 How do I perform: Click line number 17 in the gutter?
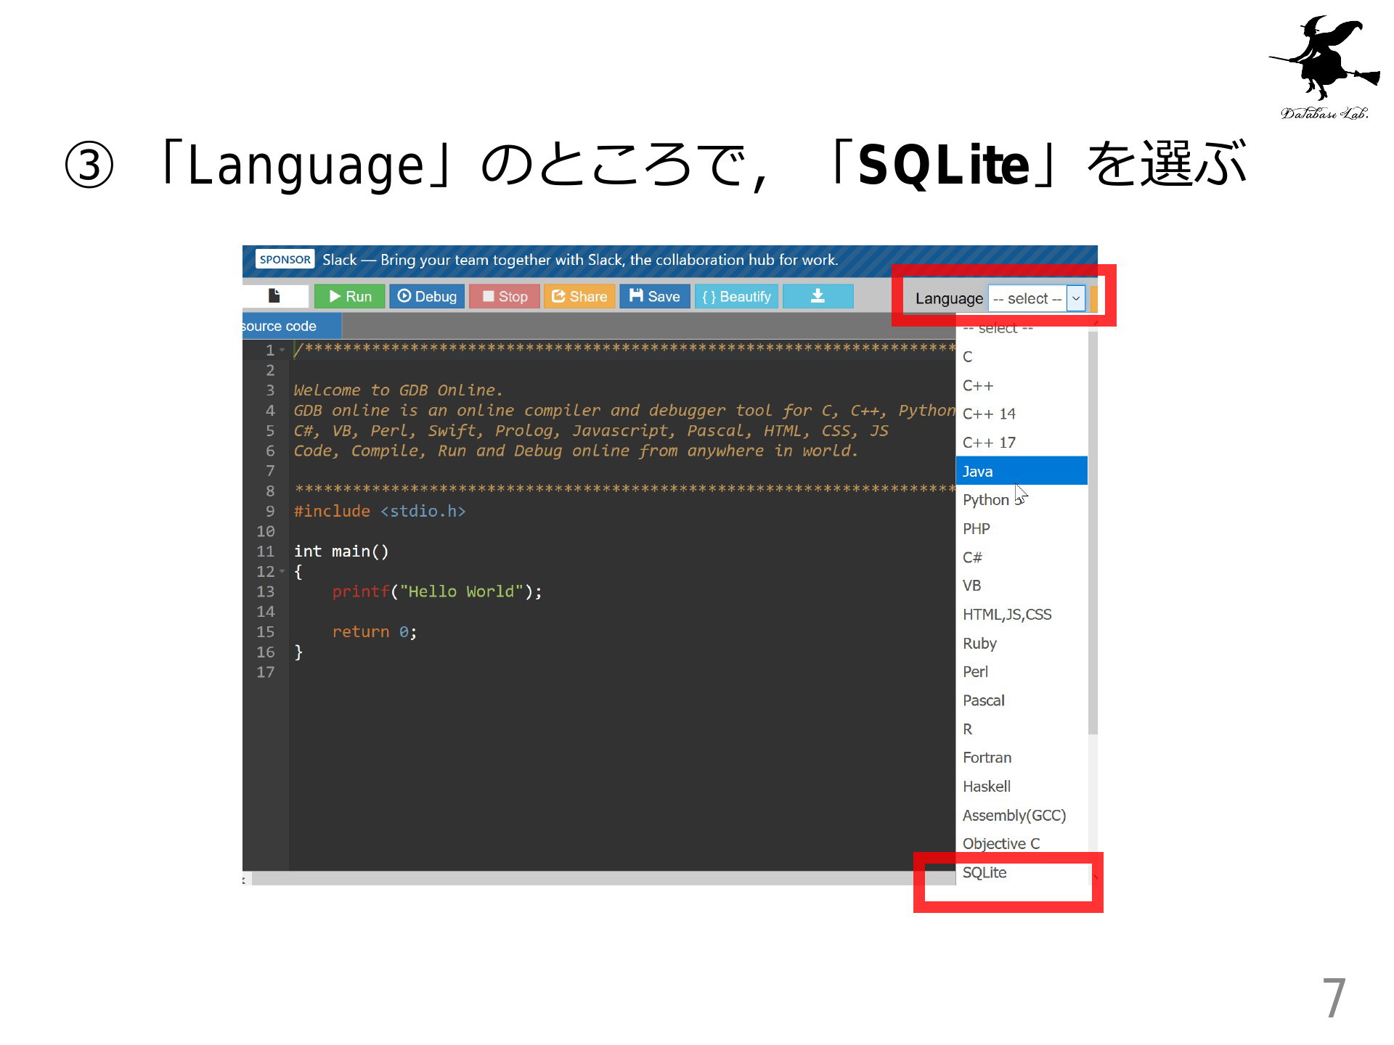point(266,672)
